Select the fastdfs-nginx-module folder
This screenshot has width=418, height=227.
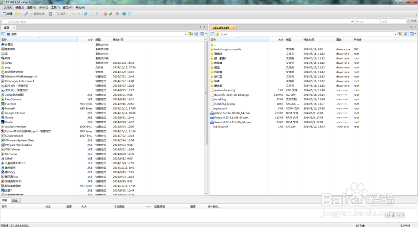tap(228, 49)
